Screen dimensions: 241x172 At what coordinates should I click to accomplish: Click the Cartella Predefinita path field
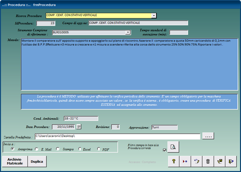pos(118,136)
